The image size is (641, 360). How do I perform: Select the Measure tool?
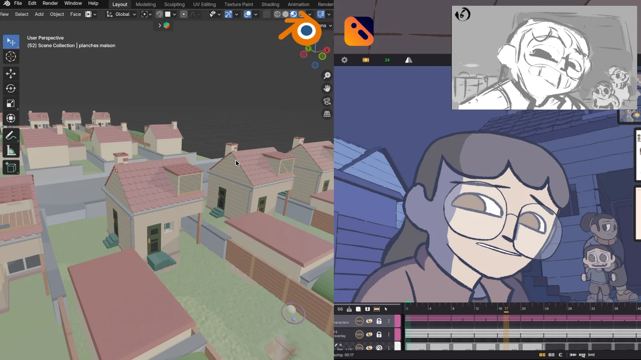click(11, 151)
